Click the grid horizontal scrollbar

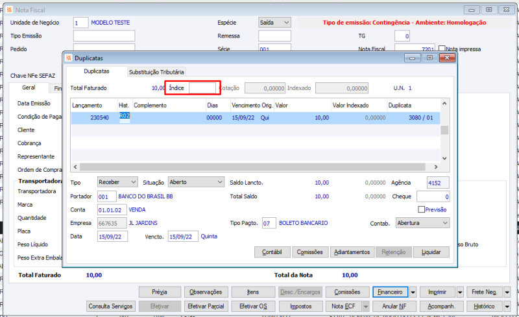252,167
